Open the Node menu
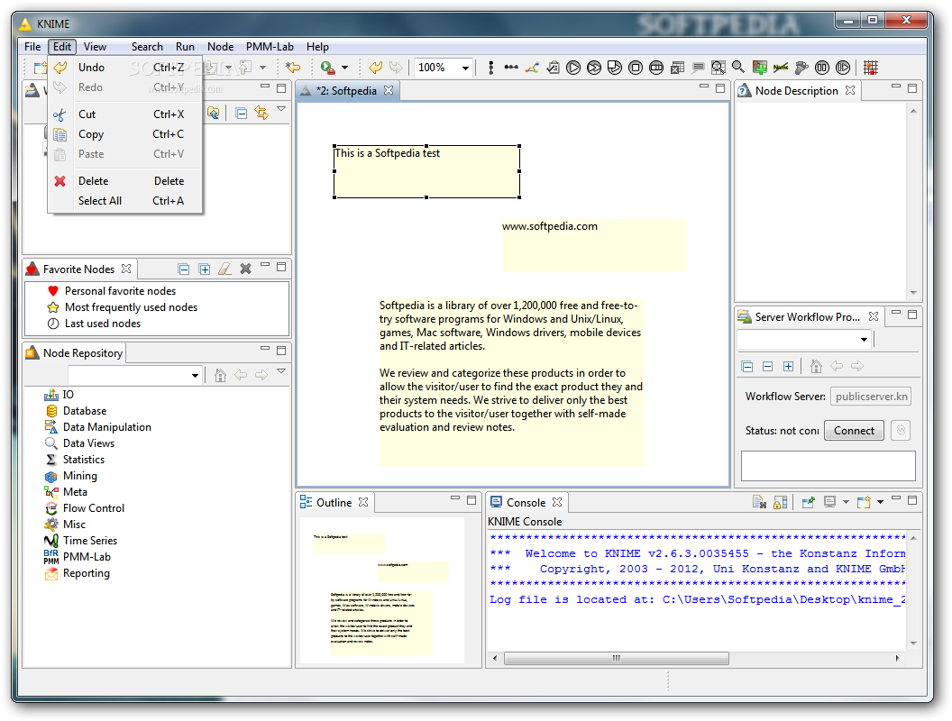The height and width of the screenshot is (721, 952). pos(220,47)
